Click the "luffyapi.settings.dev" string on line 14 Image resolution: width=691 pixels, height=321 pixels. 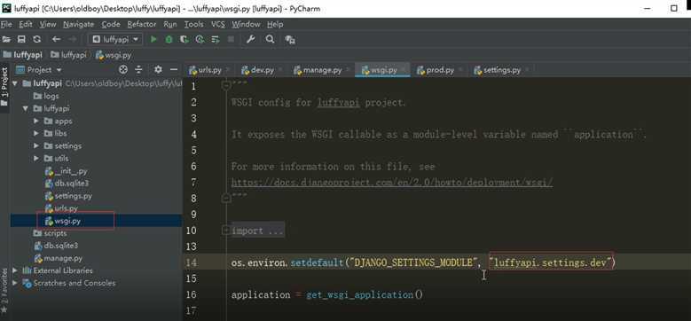point(552,262)
